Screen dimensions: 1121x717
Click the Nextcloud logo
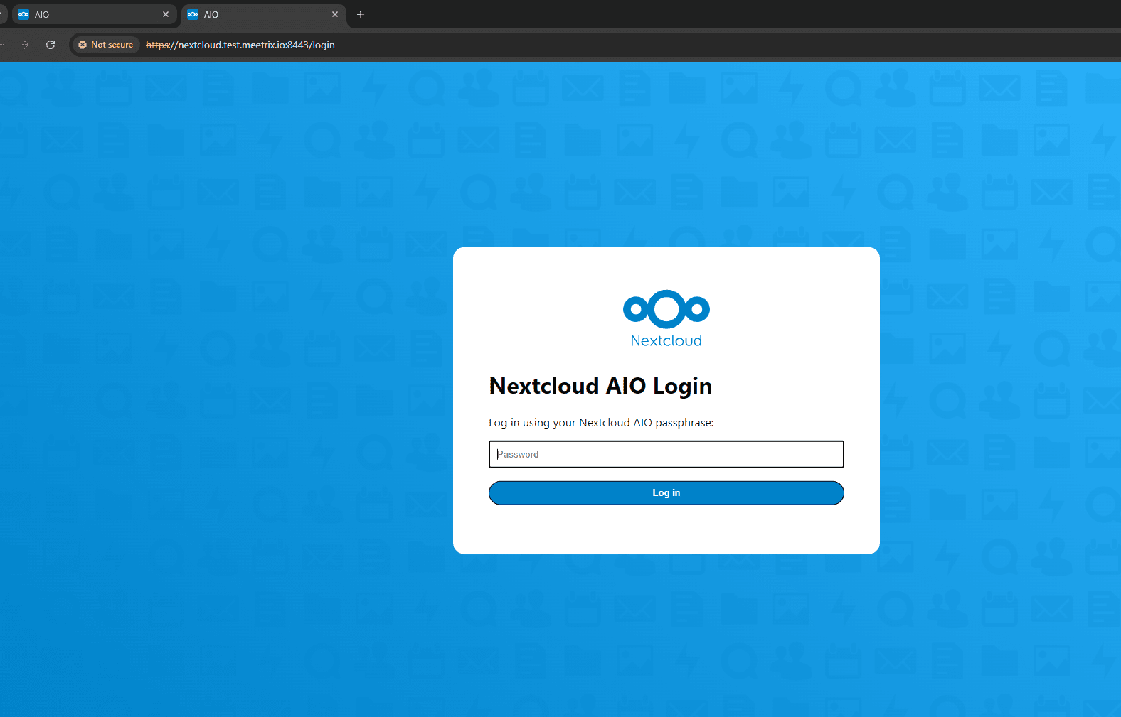666,318
